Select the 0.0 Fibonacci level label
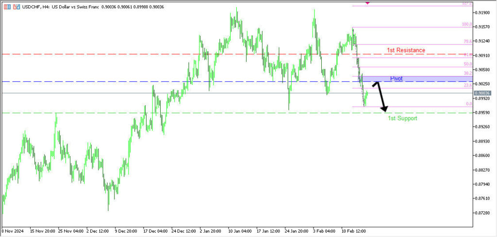The width and height of the screenshot is (497, 237). [469, 104]
